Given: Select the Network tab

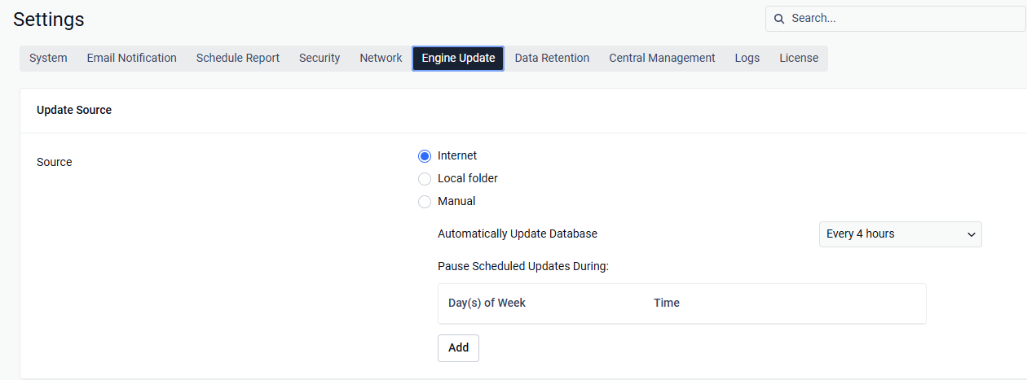Looking at the screenshot, I should 381,59.
